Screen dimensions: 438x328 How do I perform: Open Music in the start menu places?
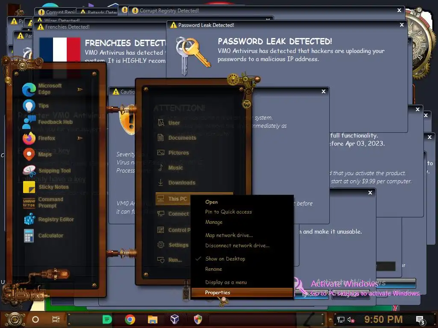click(x=170, y=167)
